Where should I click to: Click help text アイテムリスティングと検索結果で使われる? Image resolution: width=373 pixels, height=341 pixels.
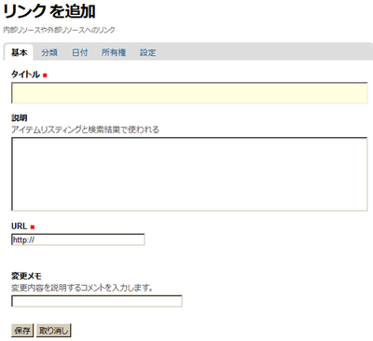pos(85,130)
